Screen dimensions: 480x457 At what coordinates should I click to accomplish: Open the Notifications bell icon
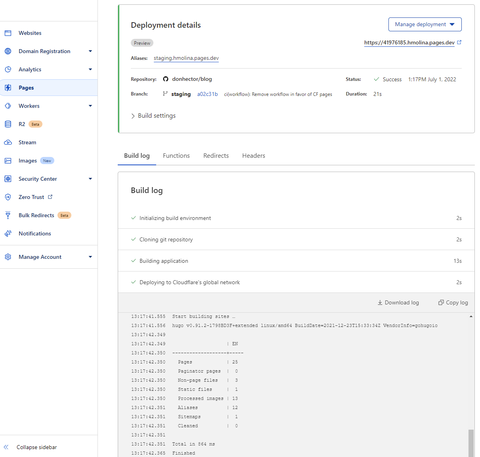[x=8, y=233]
